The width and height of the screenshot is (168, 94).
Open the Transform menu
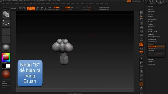click(x=92, y=3)
